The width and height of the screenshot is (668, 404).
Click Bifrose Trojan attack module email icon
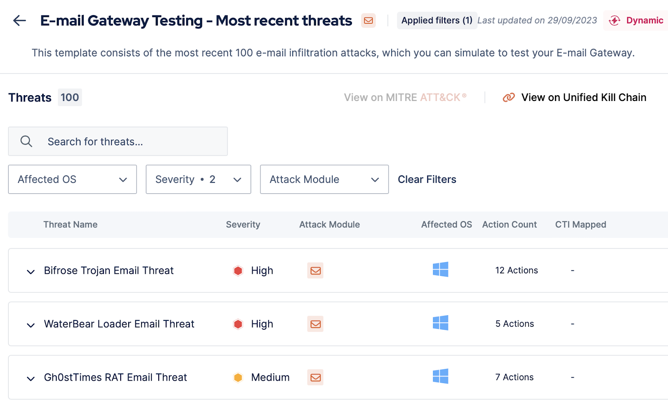coord(316,270)
